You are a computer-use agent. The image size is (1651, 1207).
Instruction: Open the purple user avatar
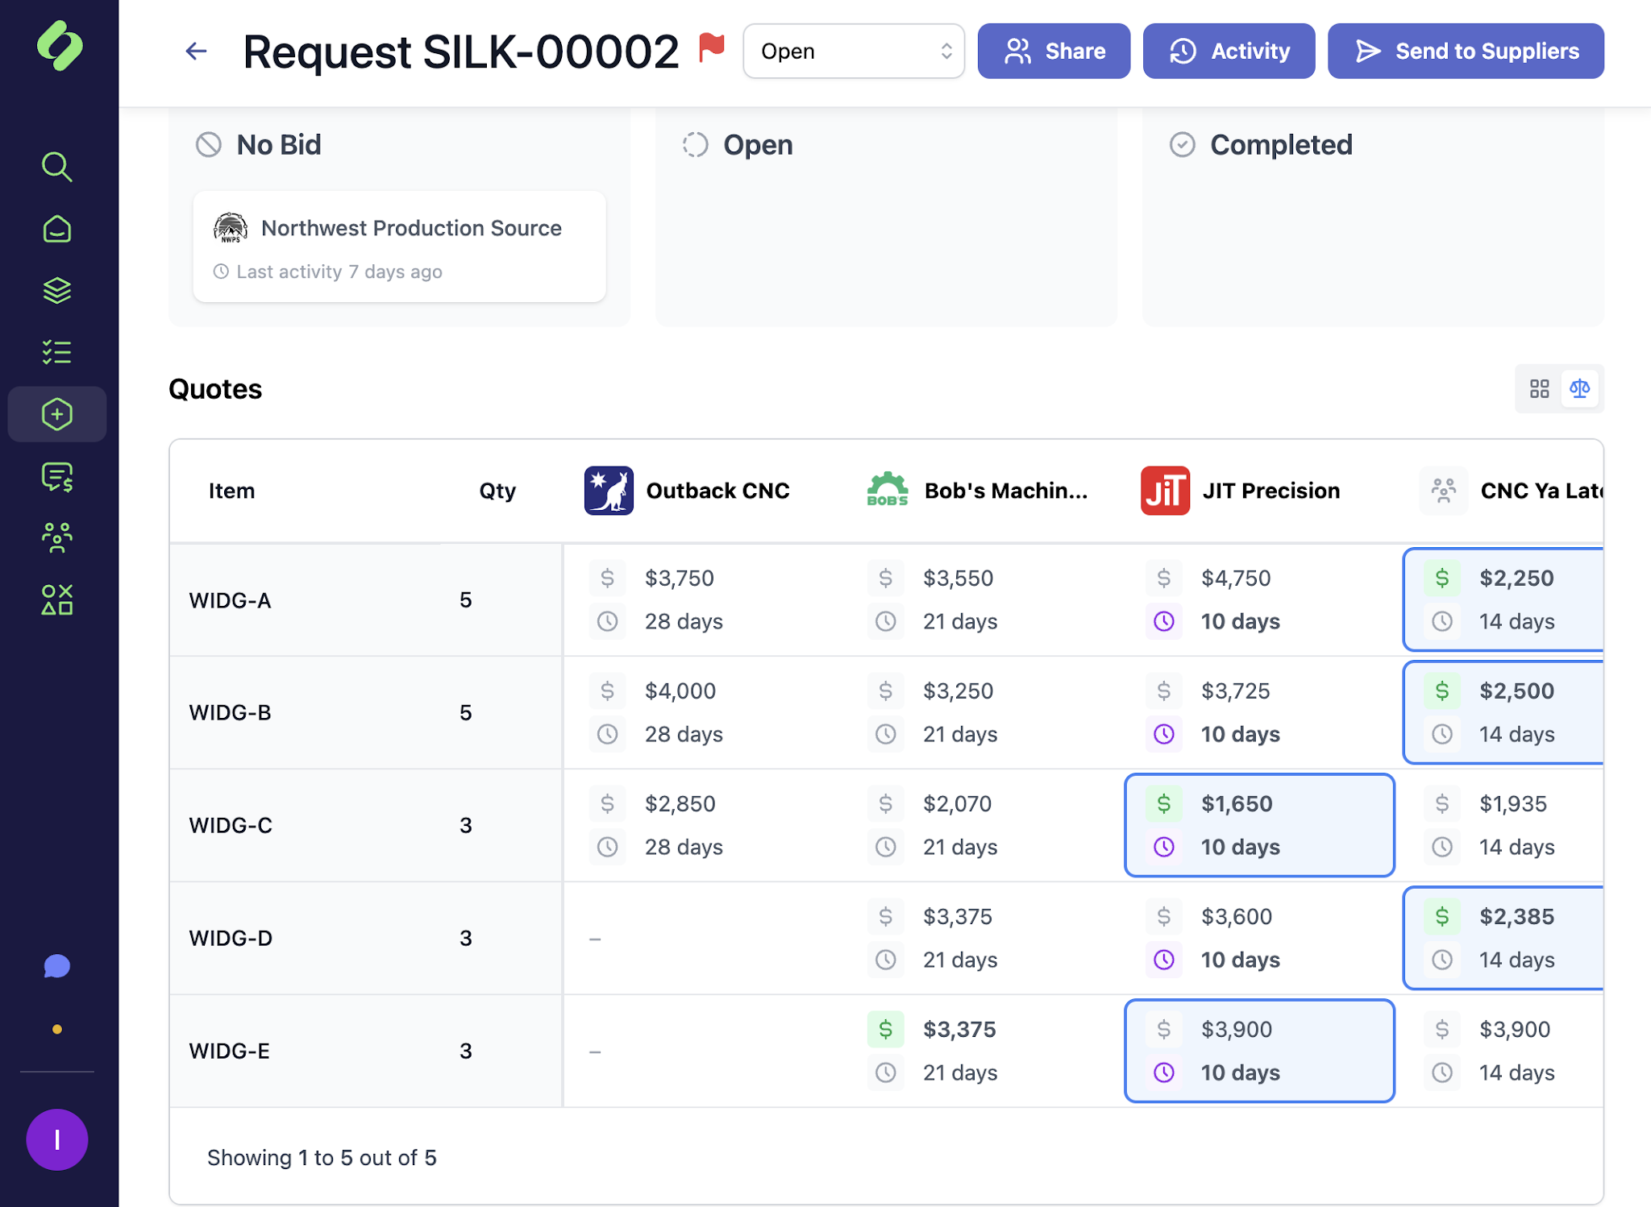coord(56,1139)
